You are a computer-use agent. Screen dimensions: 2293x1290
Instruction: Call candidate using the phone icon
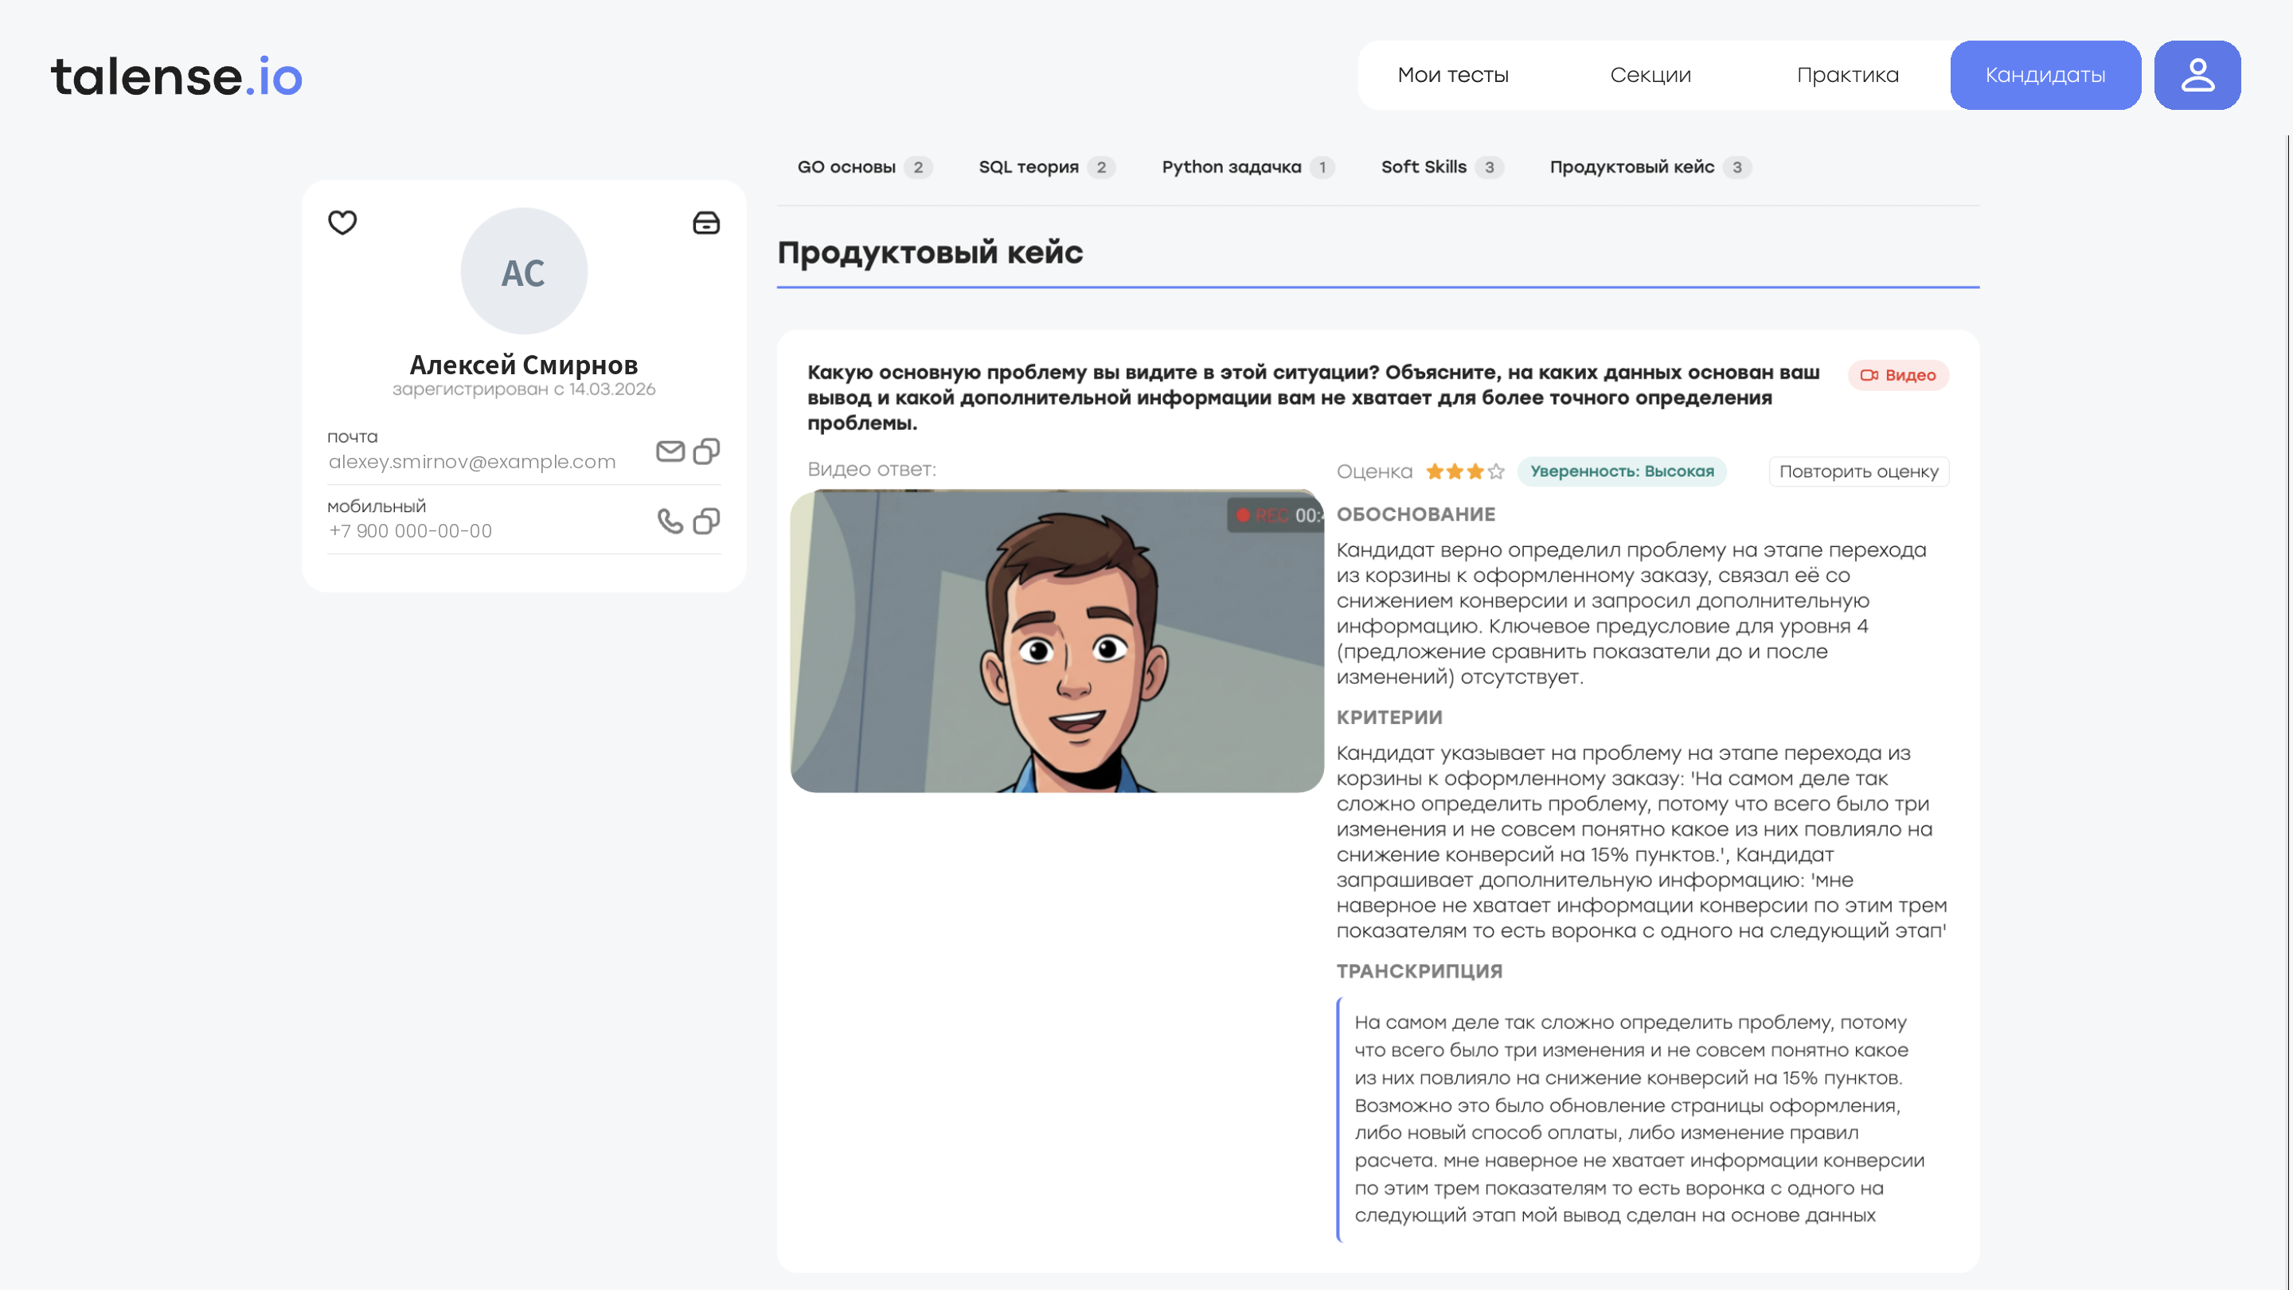tap(670, 521)
